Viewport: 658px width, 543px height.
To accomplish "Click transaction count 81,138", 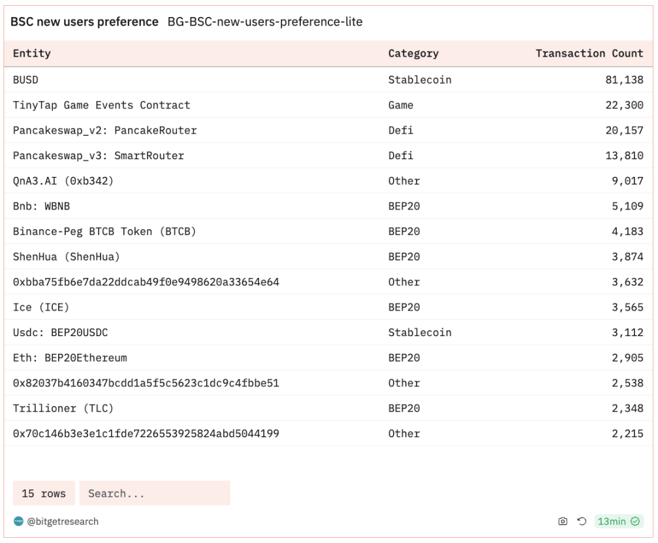I will coord(625,80).
